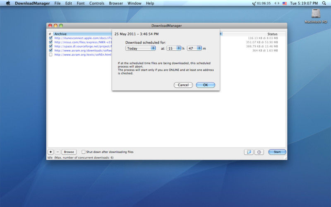The width and height of the screenshot is (331, 207).
Task: Click the menu bar clock Tue 5:19:07 PM
Action: pos(304,3)
